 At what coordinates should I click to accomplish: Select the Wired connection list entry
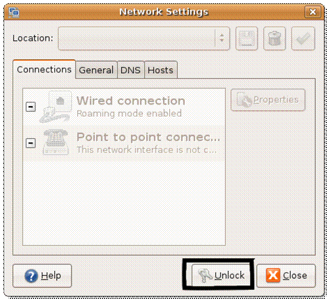click(x=131, y=106)
